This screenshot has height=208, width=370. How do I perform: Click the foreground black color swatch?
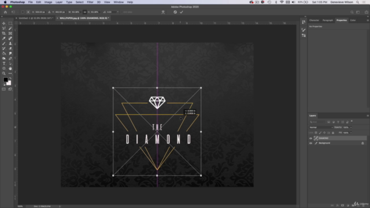[x=5, y=80]
